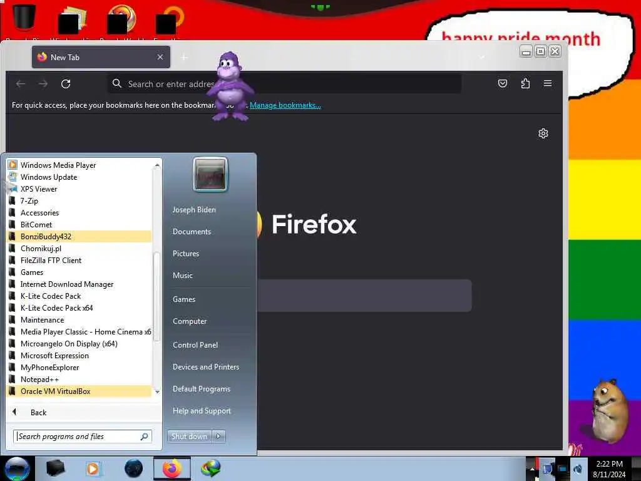Viewport: 641px width, 481px height.
Task: Click the Firefox taskbar button
Action: coord(172,468)
